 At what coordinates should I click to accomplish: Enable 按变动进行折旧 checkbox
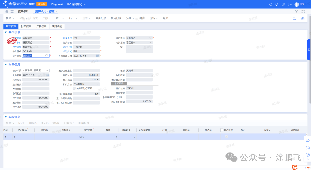tap(74, 88)
